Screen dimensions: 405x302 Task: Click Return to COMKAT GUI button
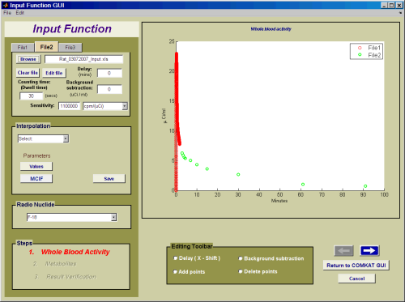356,266
